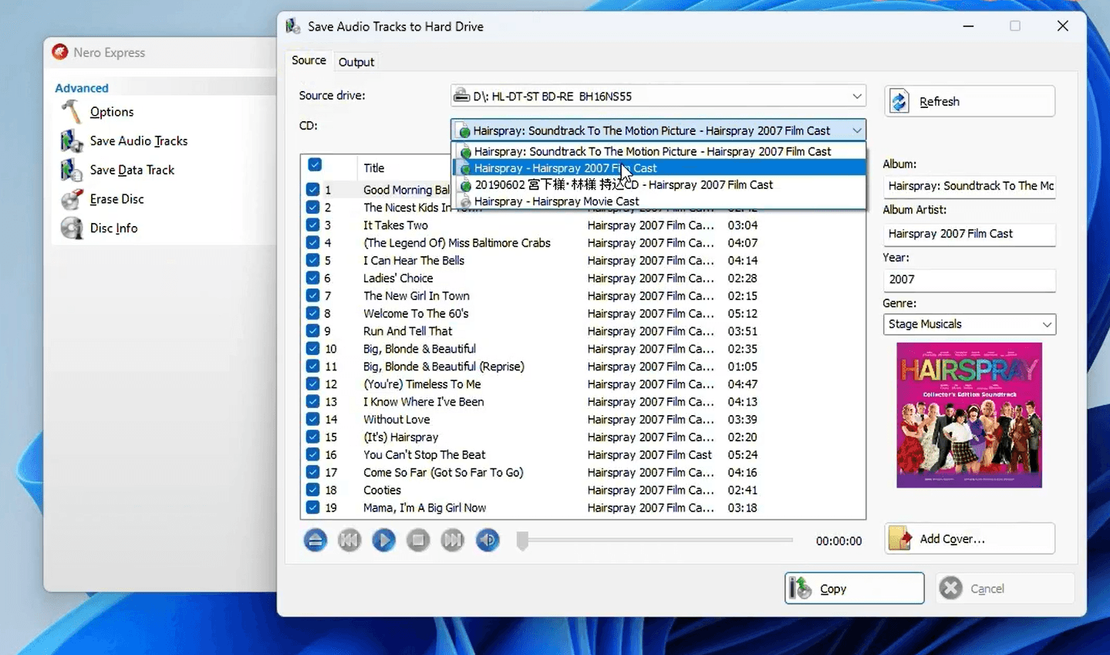Switch to the Output tab
This screenshot has width=1110, height=655.
356,62
